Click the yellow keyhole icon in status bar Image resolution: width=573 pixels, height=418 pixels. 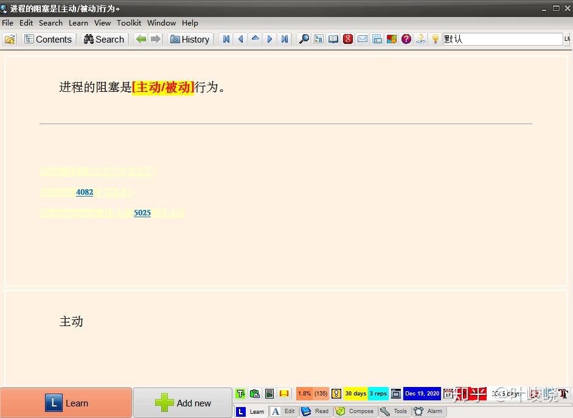pos(336,393)
